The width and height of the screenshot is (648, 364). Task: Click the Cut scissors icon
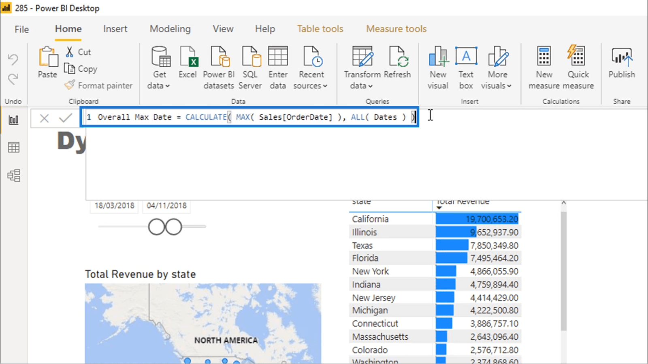tap(70, 52)
